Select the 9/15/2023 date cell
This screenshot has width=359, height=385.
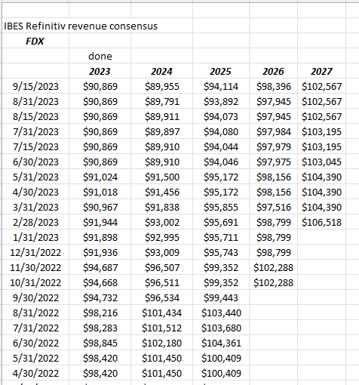35,86
